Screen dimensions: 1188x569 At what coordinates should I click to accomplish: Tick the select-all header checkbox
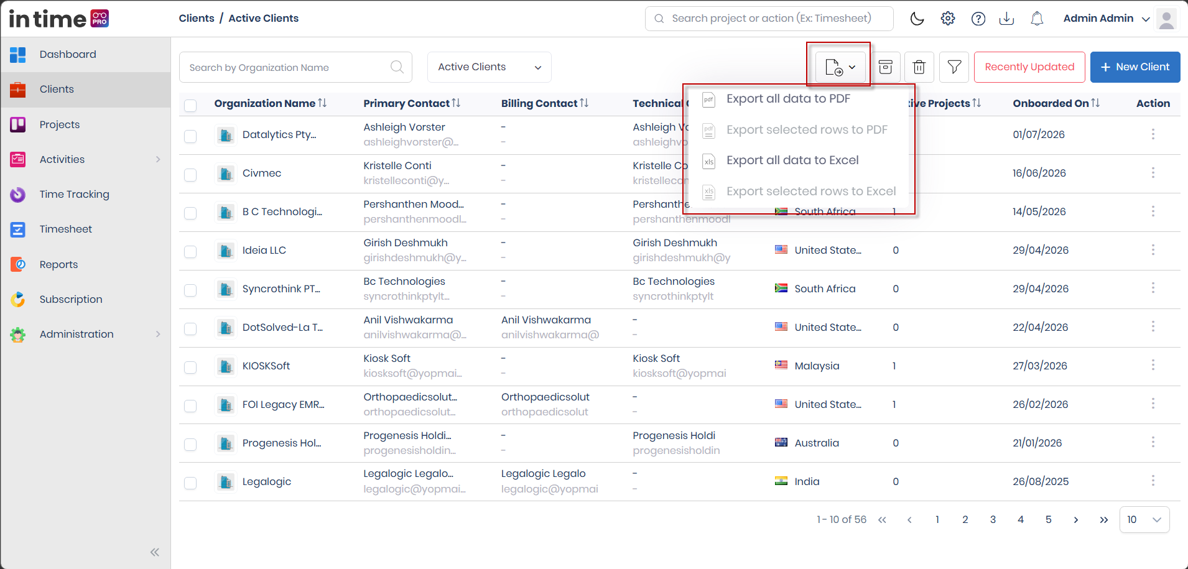[x=190, y=105]
